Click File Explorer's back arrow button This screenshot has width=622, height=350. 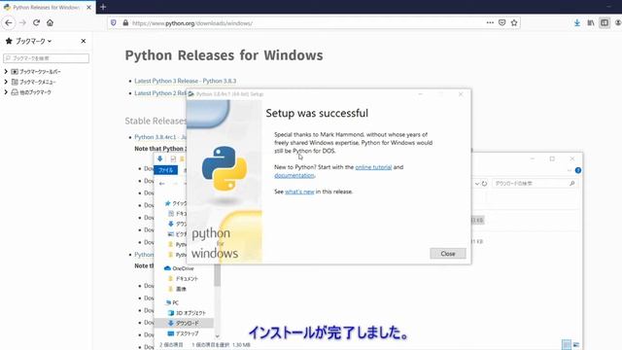[x=162, y=184]
